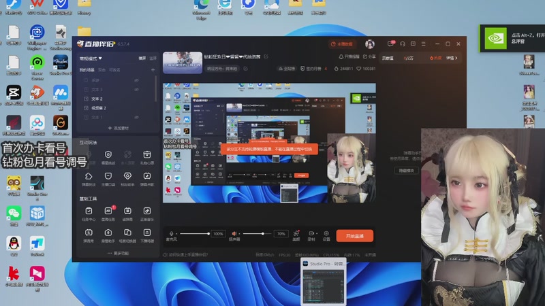Select the 竖屏 portrait orientation option
This screenshot has width=545, height=306.
[153, 58]
